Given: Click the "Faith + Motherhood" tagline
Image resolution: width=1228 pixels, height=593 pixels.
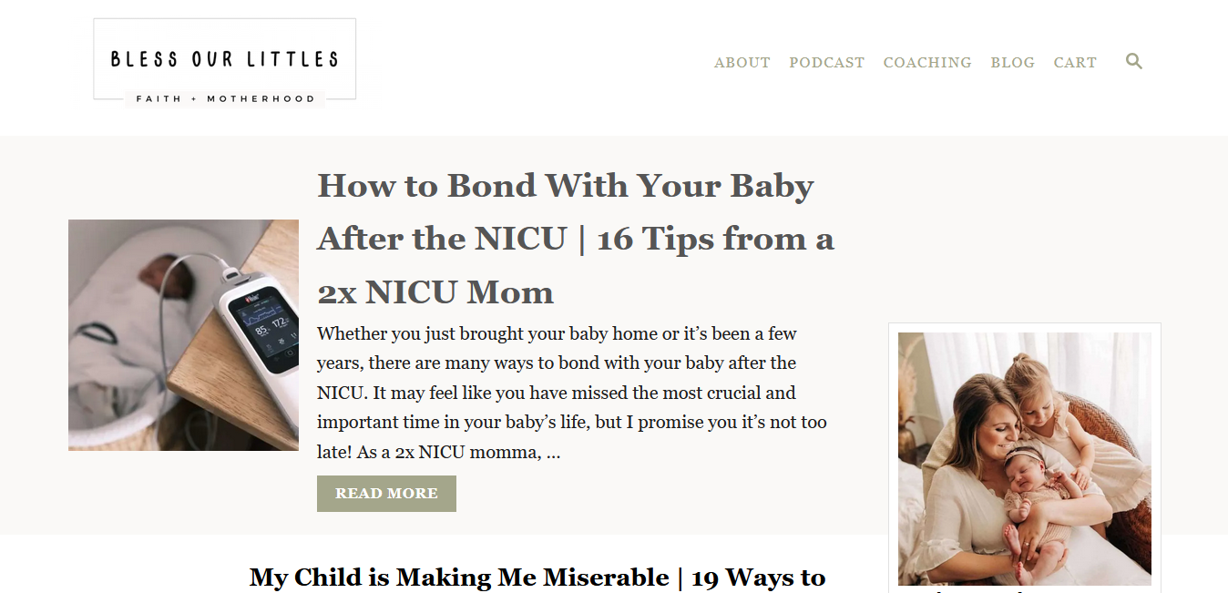Looking at the screenshot, I should [x=225, y=98].
